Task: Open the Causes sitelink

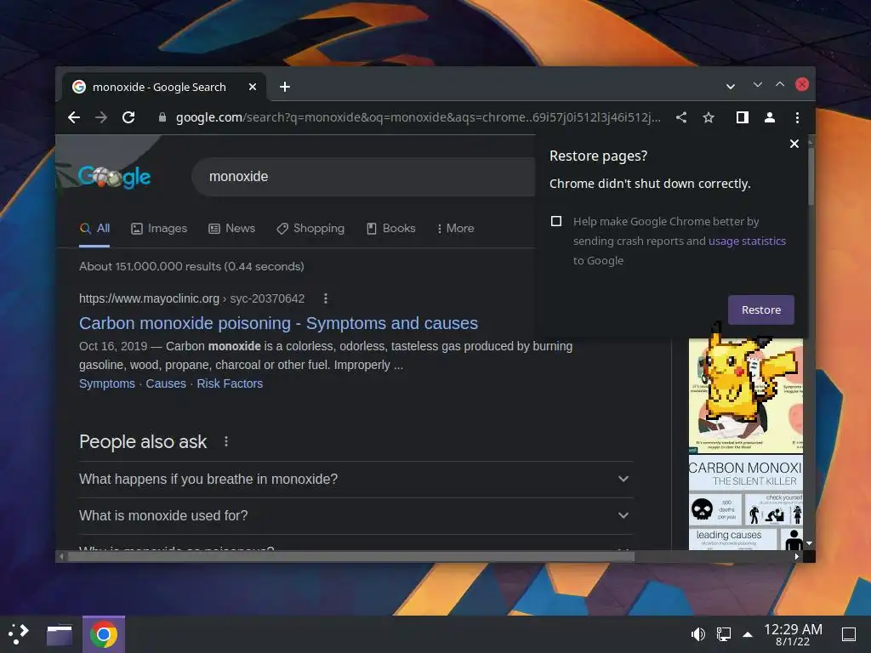Action: [166, 383]
